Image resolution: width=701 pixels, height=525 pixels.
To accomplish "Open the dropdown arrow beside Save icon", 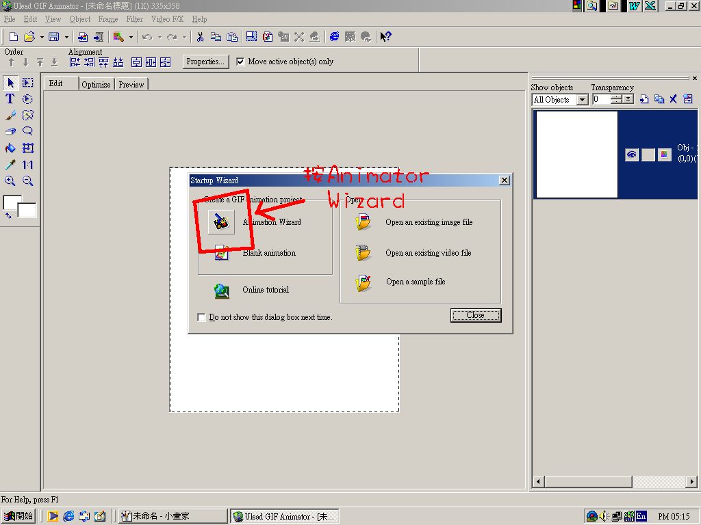I will (x=66, y=37).
